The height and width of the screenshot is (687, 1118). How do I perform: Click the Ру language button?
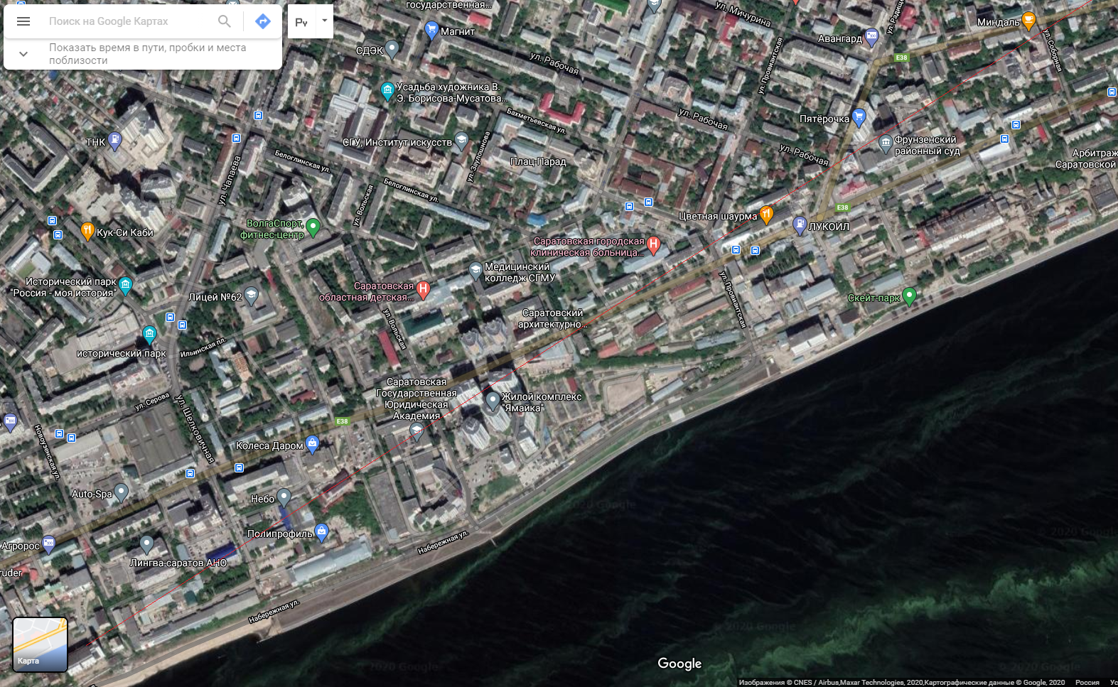pos(301,22)
